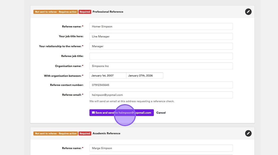
Task: Cancel editing the Professional Reference
Action: click(161, 113)
